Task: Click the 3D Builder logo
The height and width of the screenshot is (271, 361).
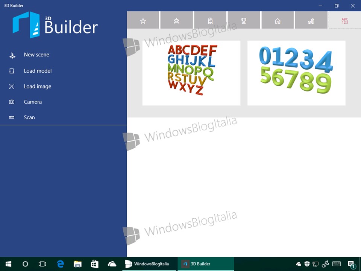Action: [x=55, y=25]
